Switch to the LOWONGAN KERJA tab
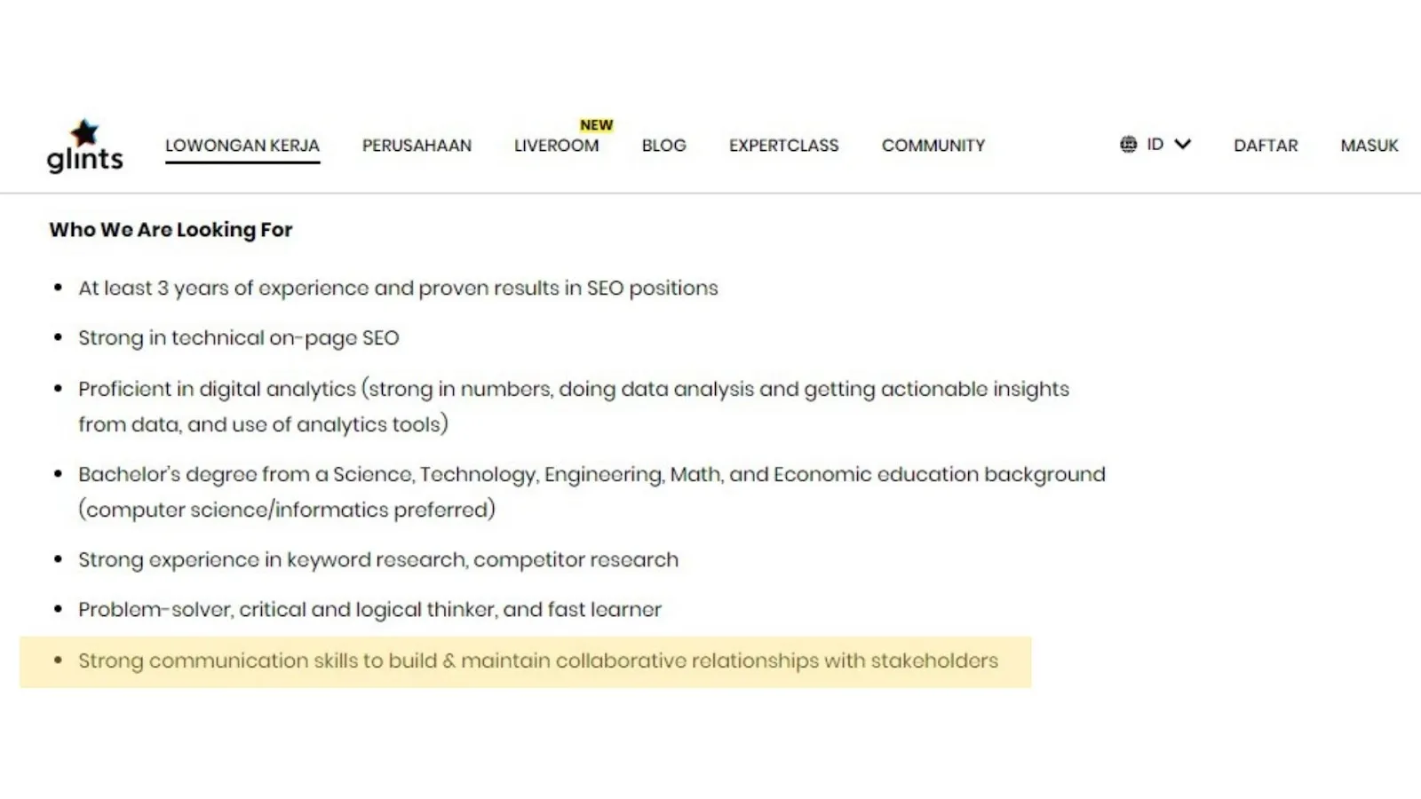The width and height of the screenshot is (1421, 799). point(242,146)
